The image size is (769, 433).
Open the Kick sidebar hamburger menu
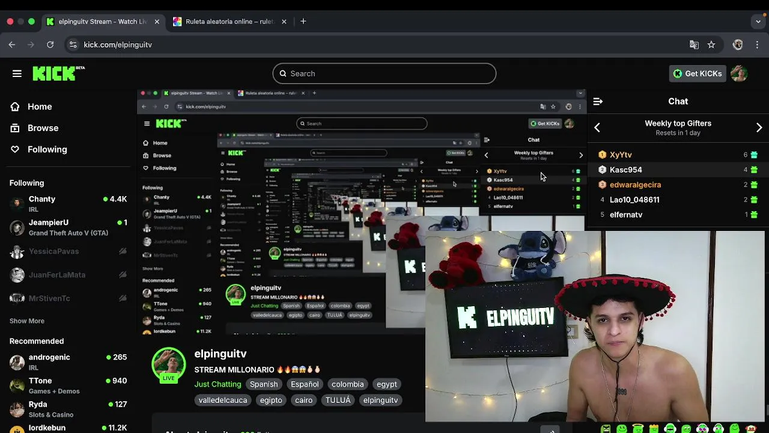[x=17, y=73]
